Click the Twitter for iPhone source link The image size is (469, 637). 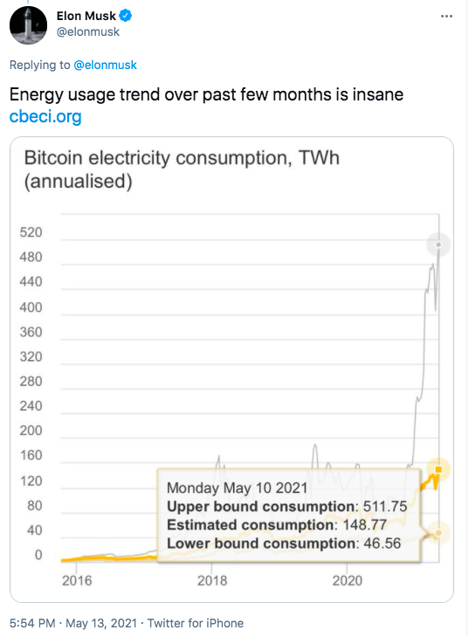[196, 623]
